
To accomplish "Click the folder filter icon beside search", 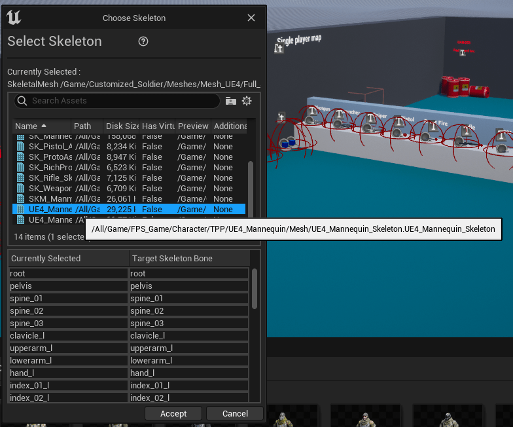I will coord(230,101).
